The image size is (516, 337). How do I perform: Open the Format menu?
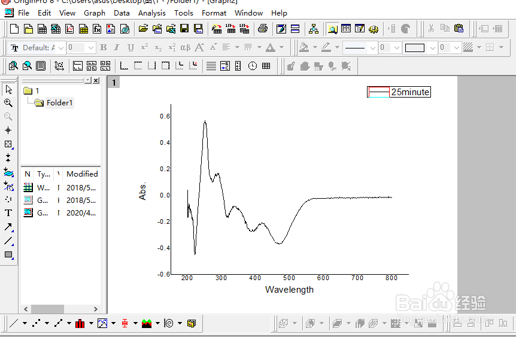click(214, 13)
